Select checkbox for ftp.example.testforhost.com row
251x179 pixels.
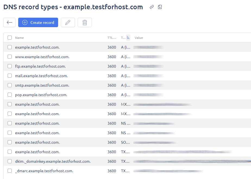click(10, 66)
